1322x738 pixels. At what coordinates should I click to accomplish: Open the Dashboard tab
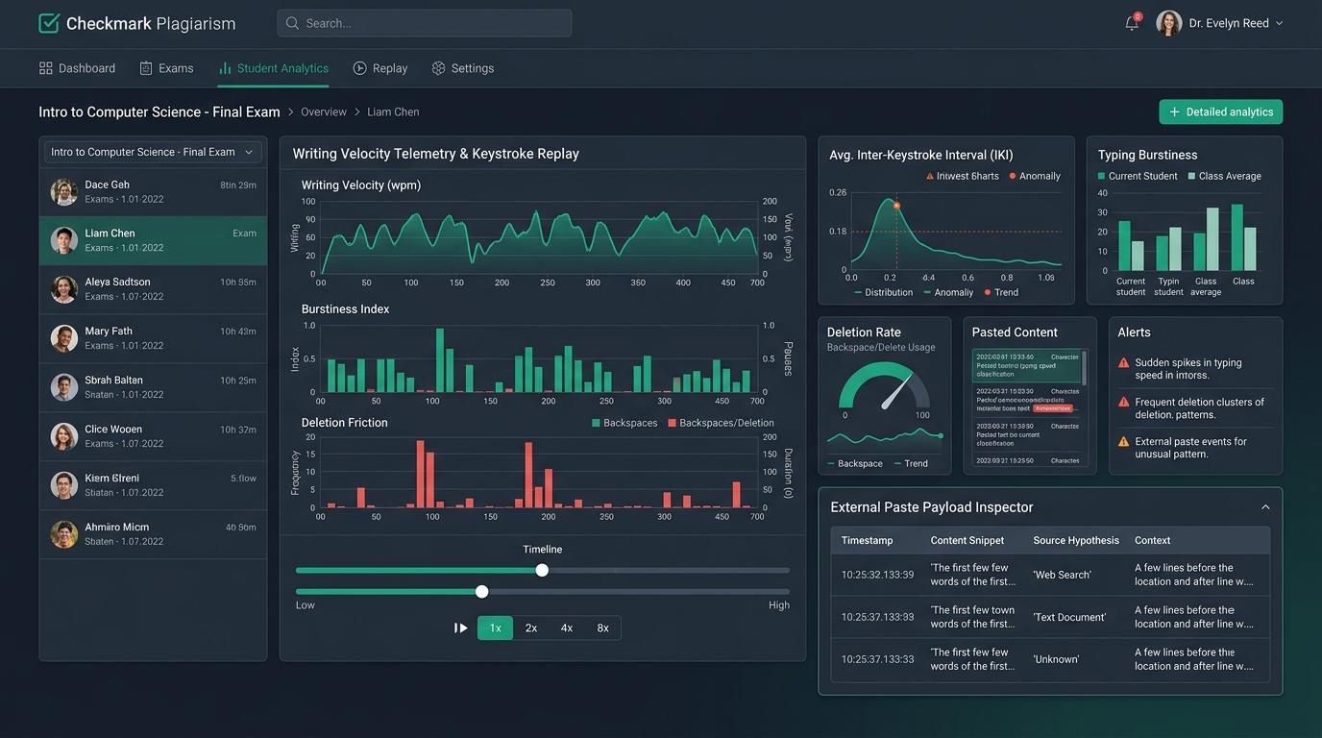[x=77, y=68]
